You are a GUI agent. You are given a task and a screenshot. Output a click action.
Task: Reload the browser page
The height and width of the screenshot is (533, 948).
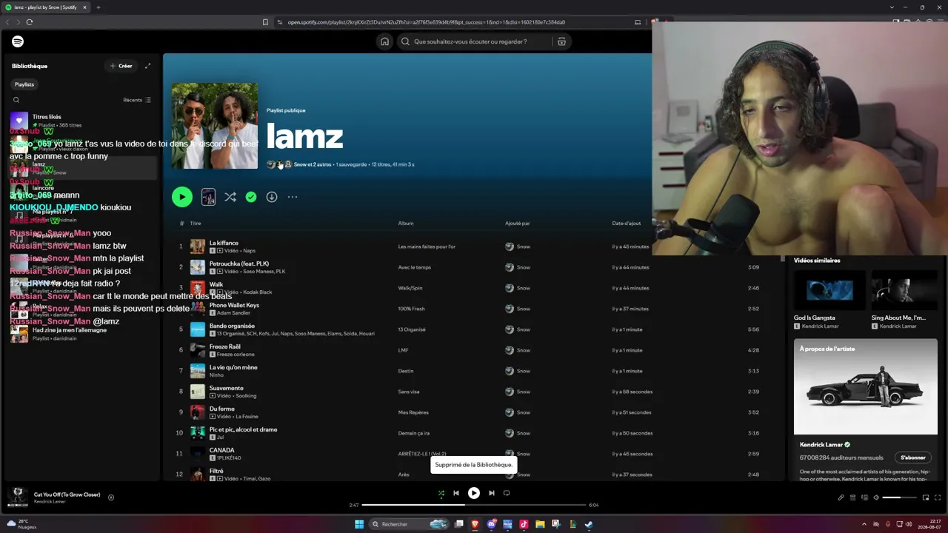tap(30, 22)
